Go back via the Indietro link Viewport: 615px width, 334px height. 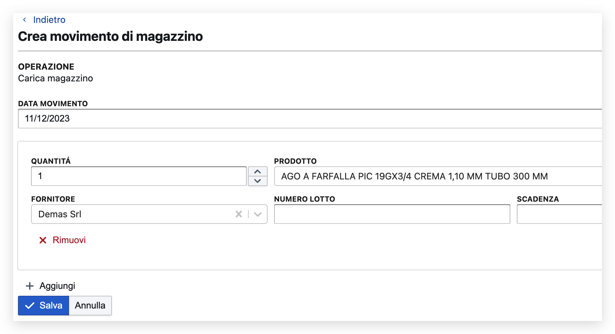pyautogui.click(x=49, y=20)
